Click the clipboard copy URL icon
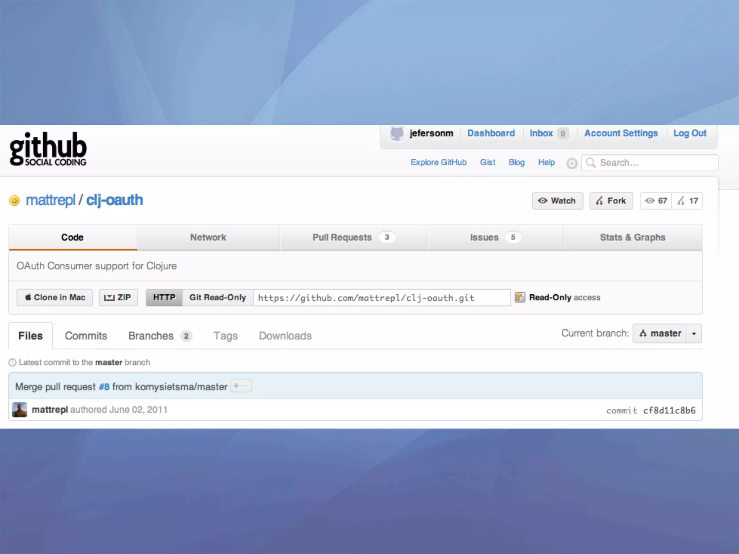Image resolution: width=739 pixels, height=554 pixels. 520,297
